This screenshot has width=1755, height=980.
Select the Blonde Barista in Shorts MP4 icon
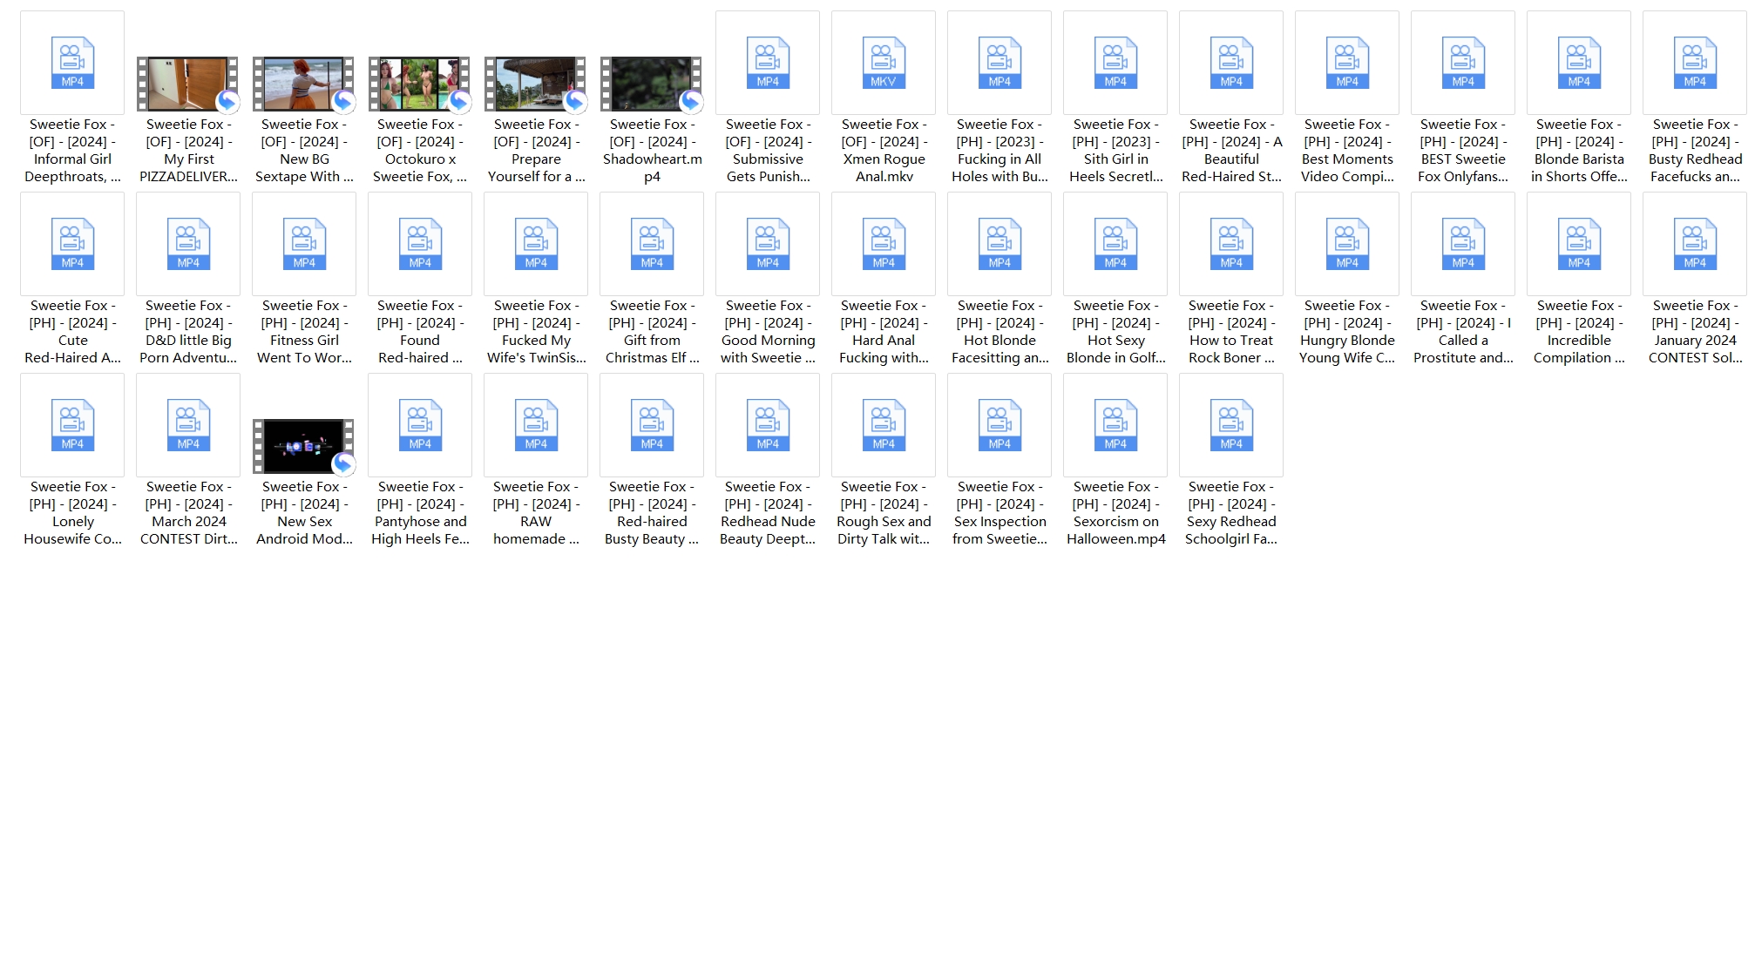tap(1579, 63)
